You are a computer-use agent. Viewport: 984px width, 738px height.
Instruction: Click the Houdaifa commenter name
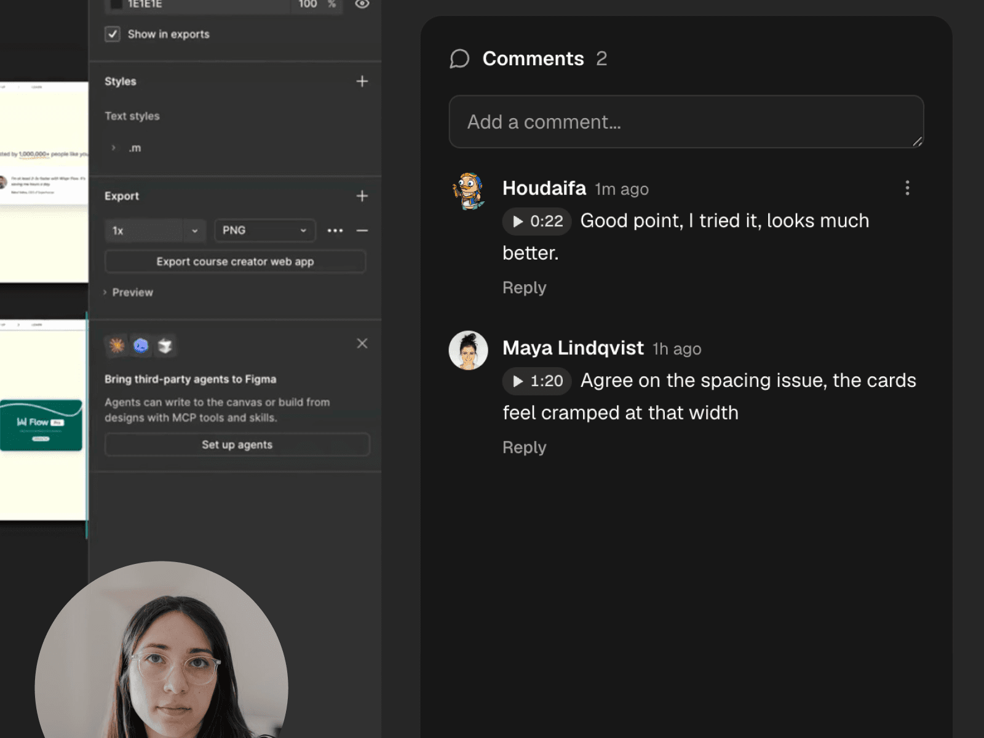pyautogui.click(x=544, y=188)
